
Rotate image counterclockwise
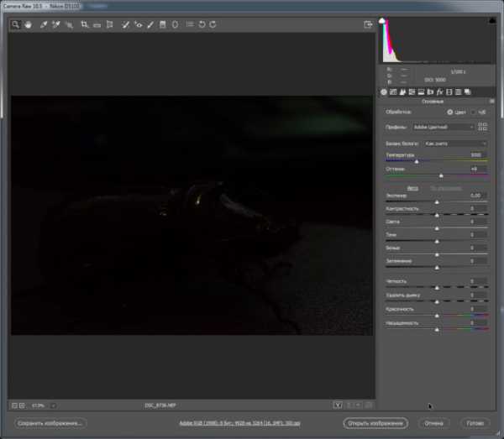(202, 25)
